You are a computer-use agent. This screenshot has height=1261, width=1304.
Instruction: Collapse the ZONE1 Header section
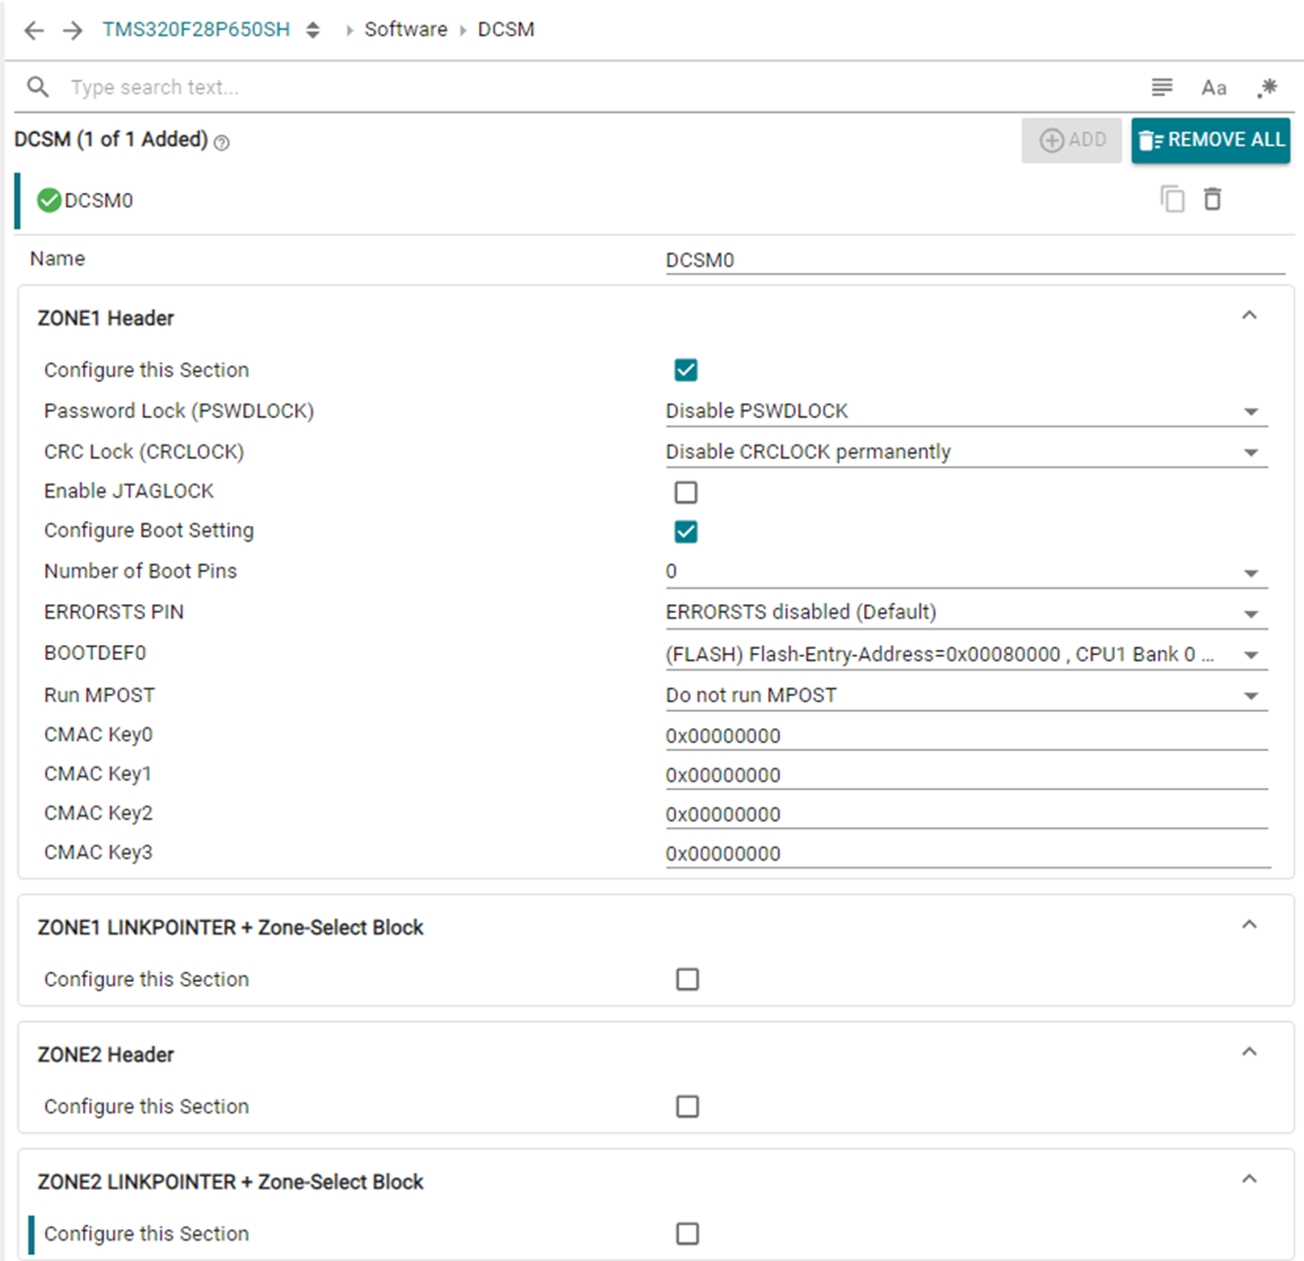coord(1249,316)
